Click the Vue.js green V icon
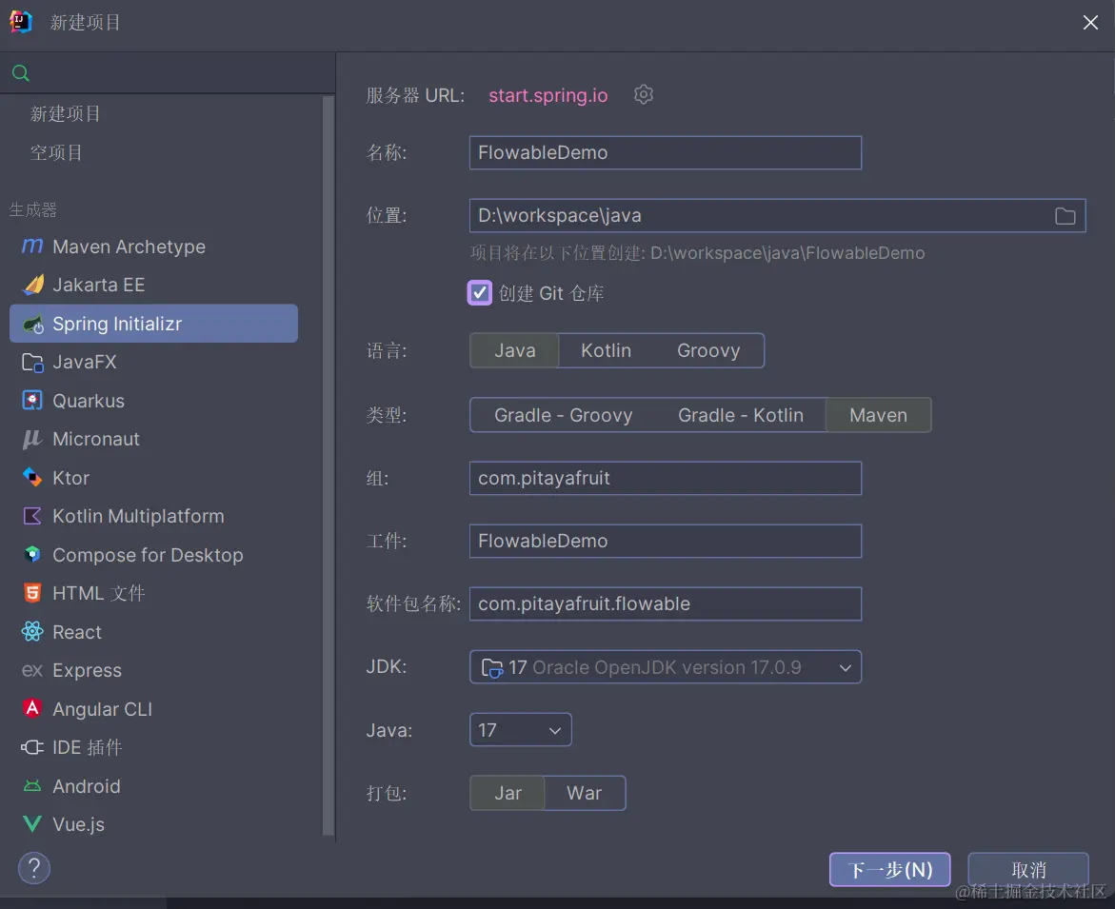The image size is (1115, 909). point(32,824)
